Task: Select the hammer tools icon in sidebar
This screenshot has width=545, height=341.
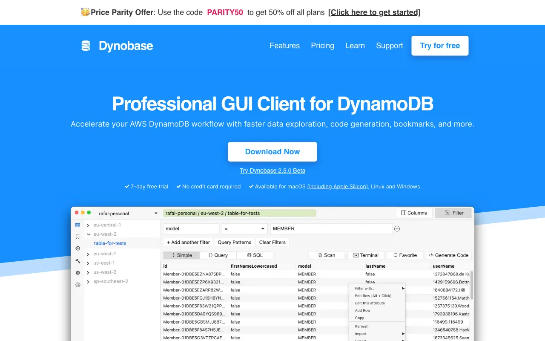Action: coord(77,260)
